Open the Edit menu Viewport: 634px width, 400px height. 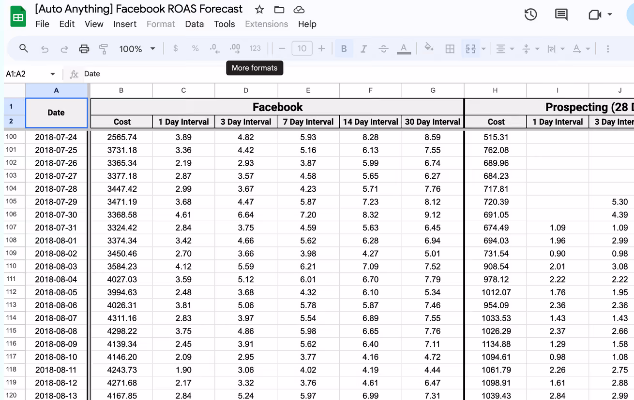coord(67,24)
